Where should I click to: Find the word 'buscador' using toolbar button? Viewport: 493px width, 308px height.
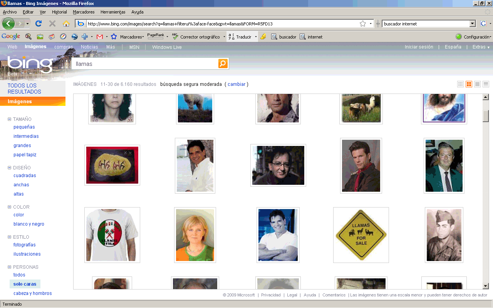click(x=284, y=37)
